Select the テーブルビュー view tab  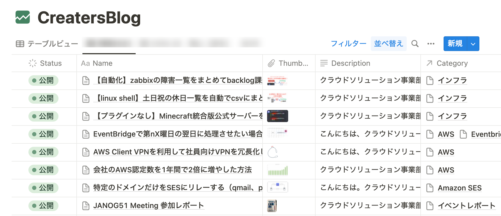pyautogui.click(x=52, y=44)
